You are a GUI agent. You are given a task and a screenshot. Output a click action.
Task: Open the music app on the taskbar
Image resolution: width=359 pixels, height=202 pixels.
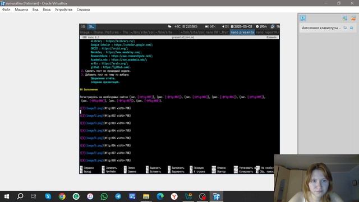pyautogui.click(x=90, y=196)
